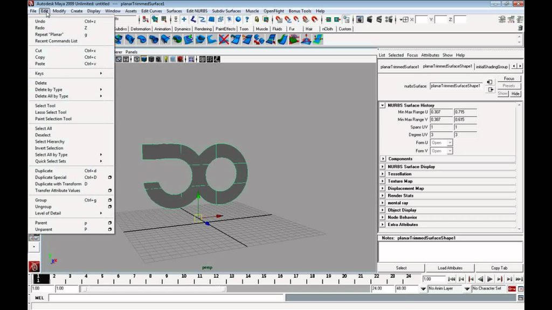552x310 pixels.
Task: Toggle wireframe display in viewport toolbar
Action: coord(136,59)
